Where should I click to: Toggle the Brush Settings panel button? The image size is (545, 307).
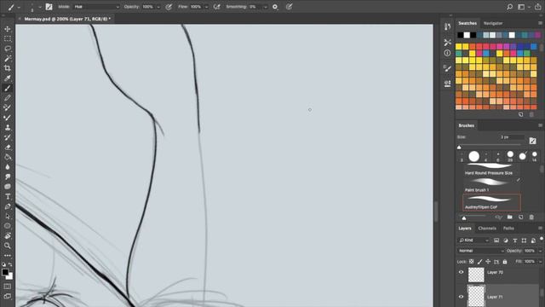(x=49, y=7)
